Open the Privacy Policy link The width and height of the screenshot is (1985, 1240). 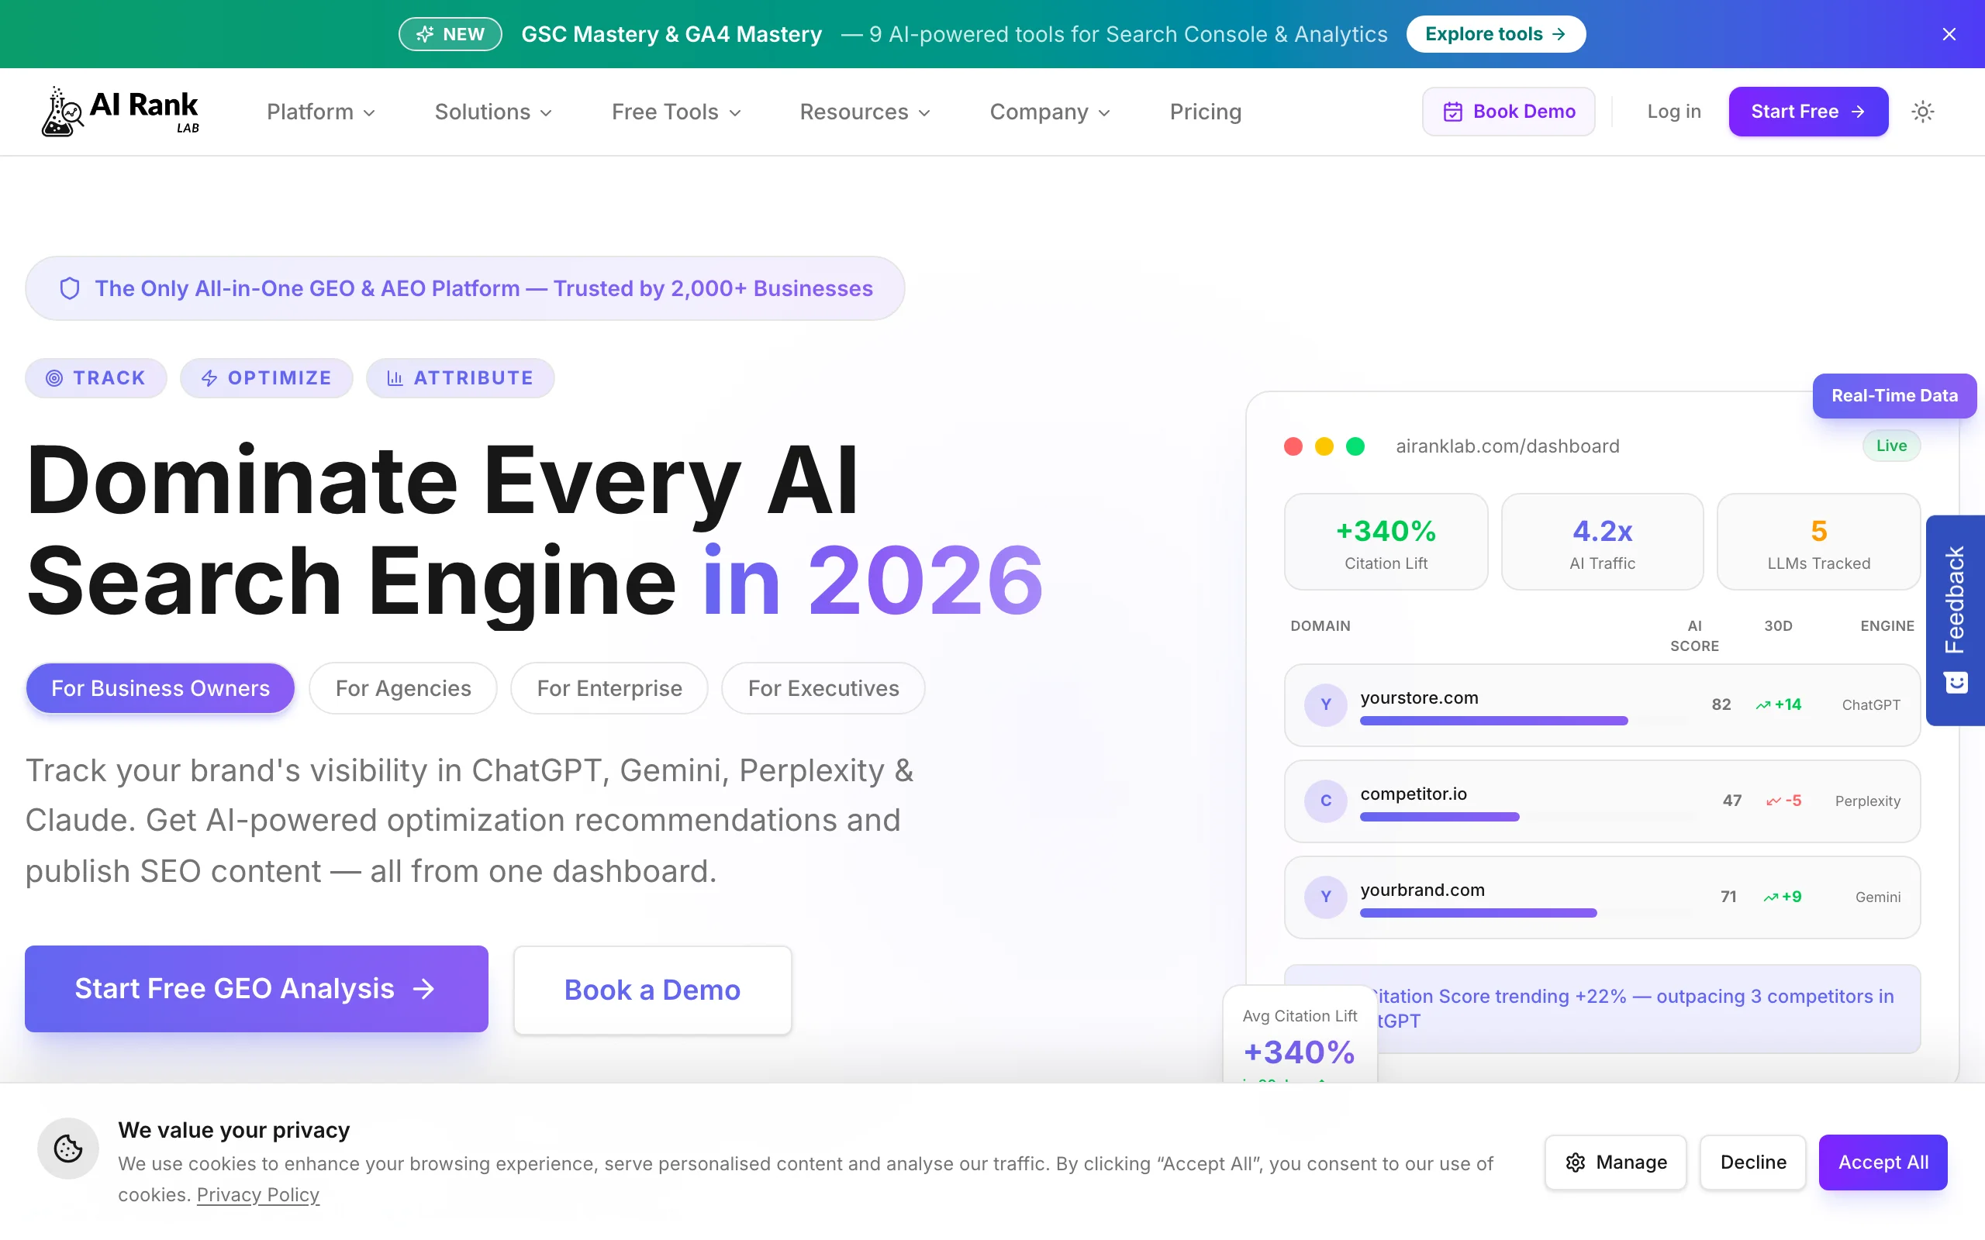257,1195
